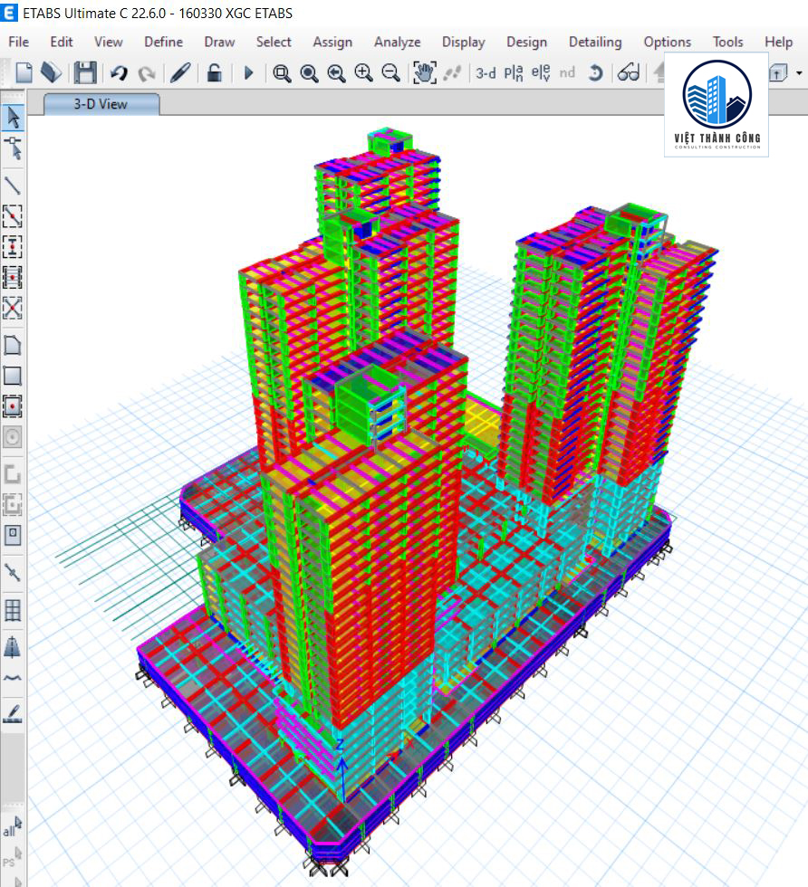Run the analysis with the play arrow
The height and width of the screenshot is (887, 808).
coord(248,73)
